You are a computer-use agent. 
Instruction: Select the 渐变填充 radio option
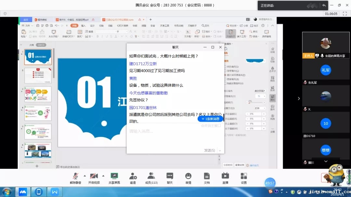225,71
